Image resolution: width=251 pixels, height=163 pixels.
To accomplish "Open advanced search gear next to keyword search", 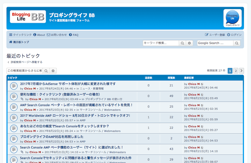I will (x=189, y=43).
